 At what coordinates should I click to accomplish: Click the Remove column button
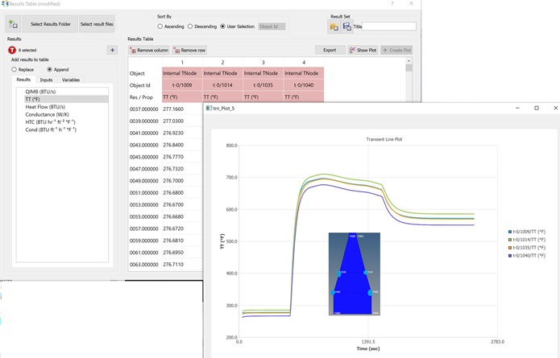pyautogui.click(x=149, y=50)
